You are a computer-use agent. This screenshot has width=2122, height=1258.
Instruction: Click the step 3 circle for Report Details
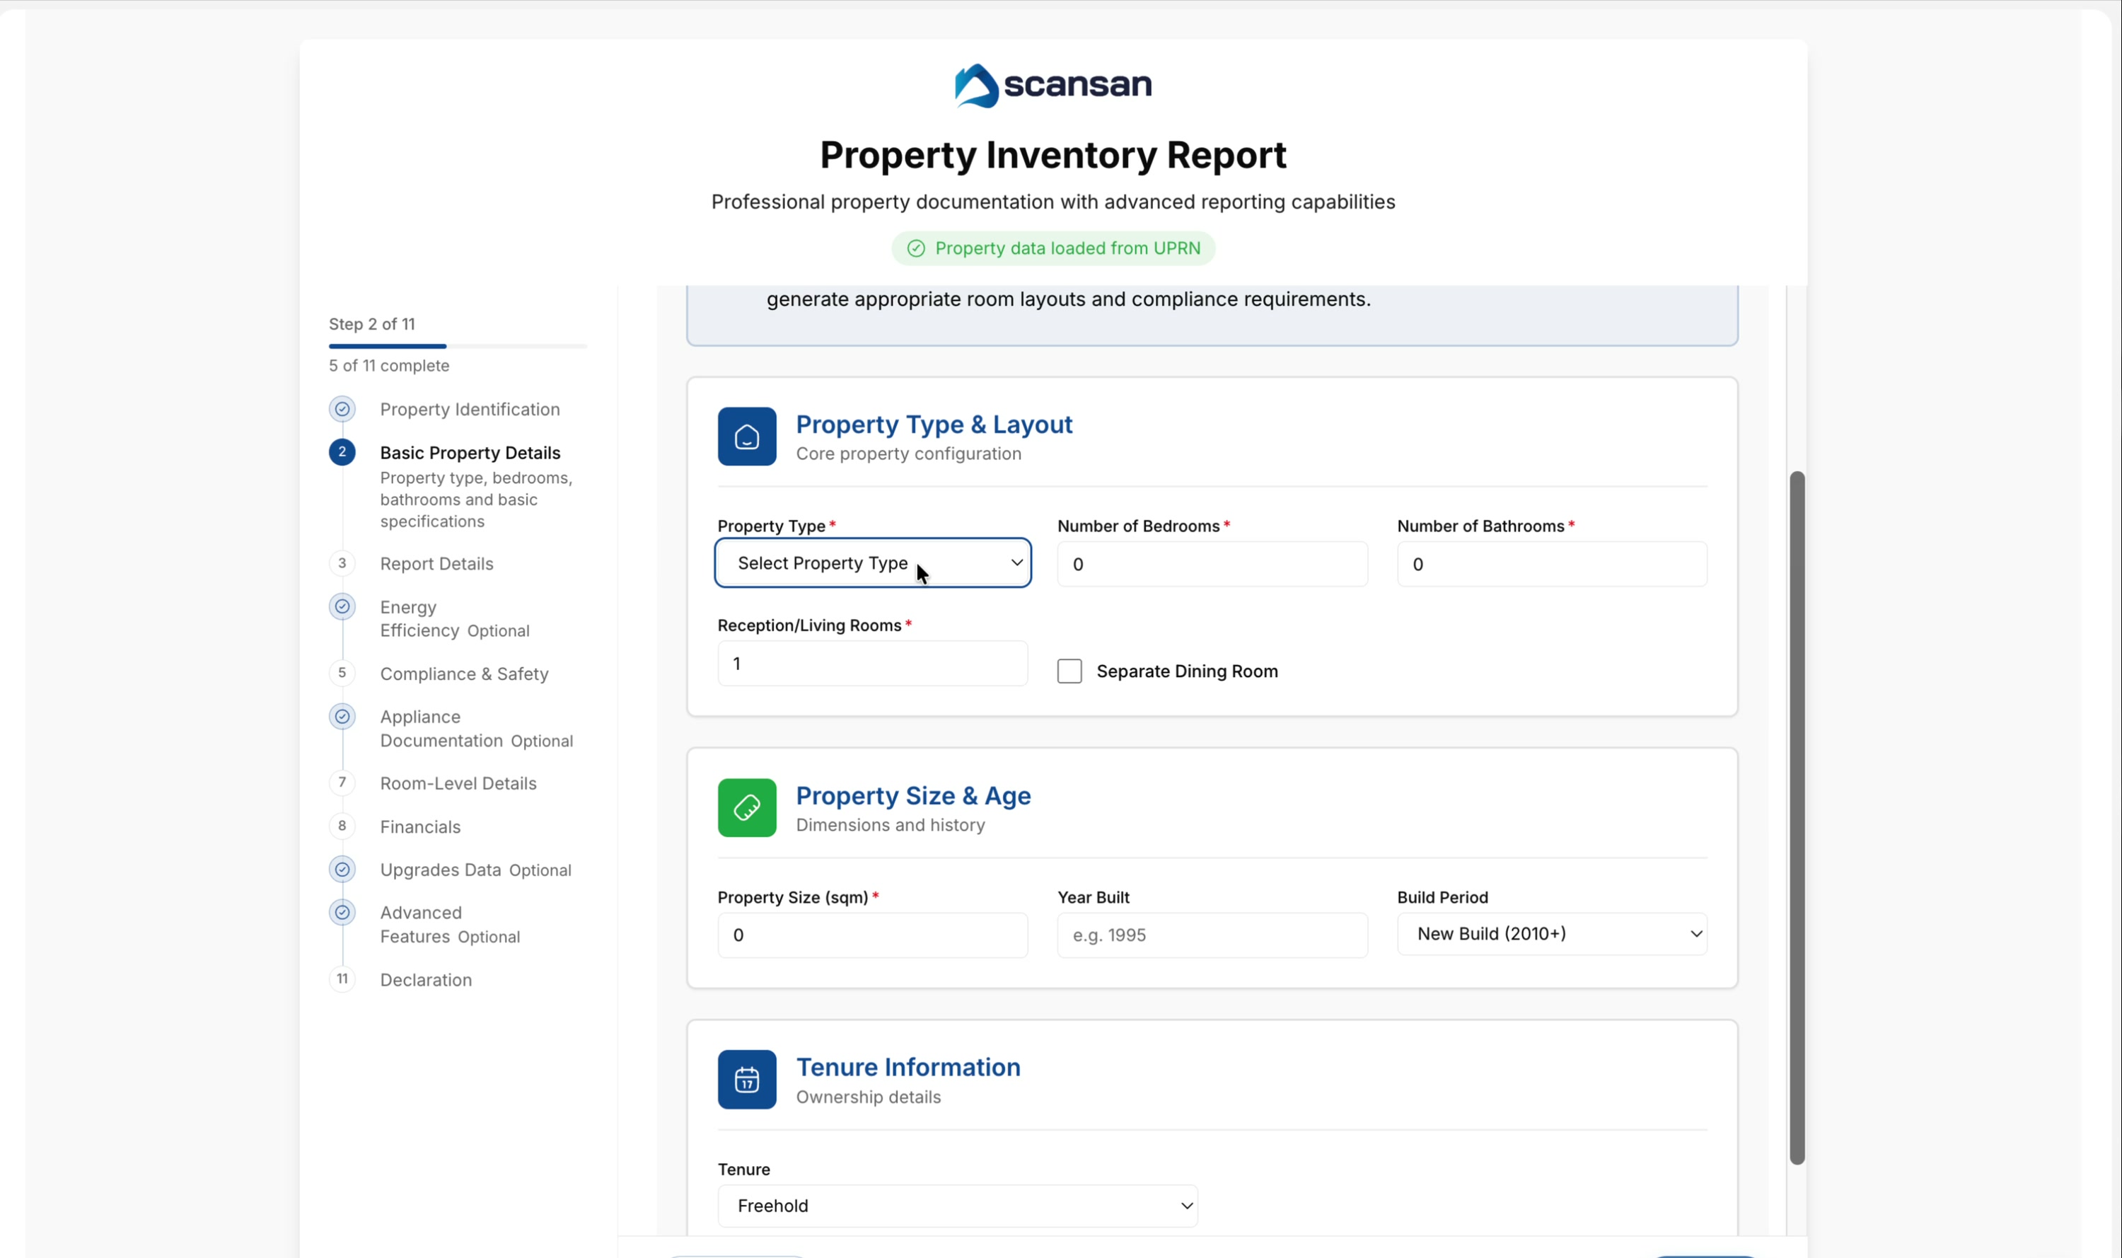(342, 563)
